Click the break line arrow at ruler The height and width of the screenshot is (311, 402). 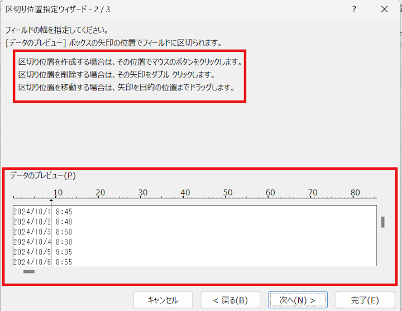tap(51, 200)
